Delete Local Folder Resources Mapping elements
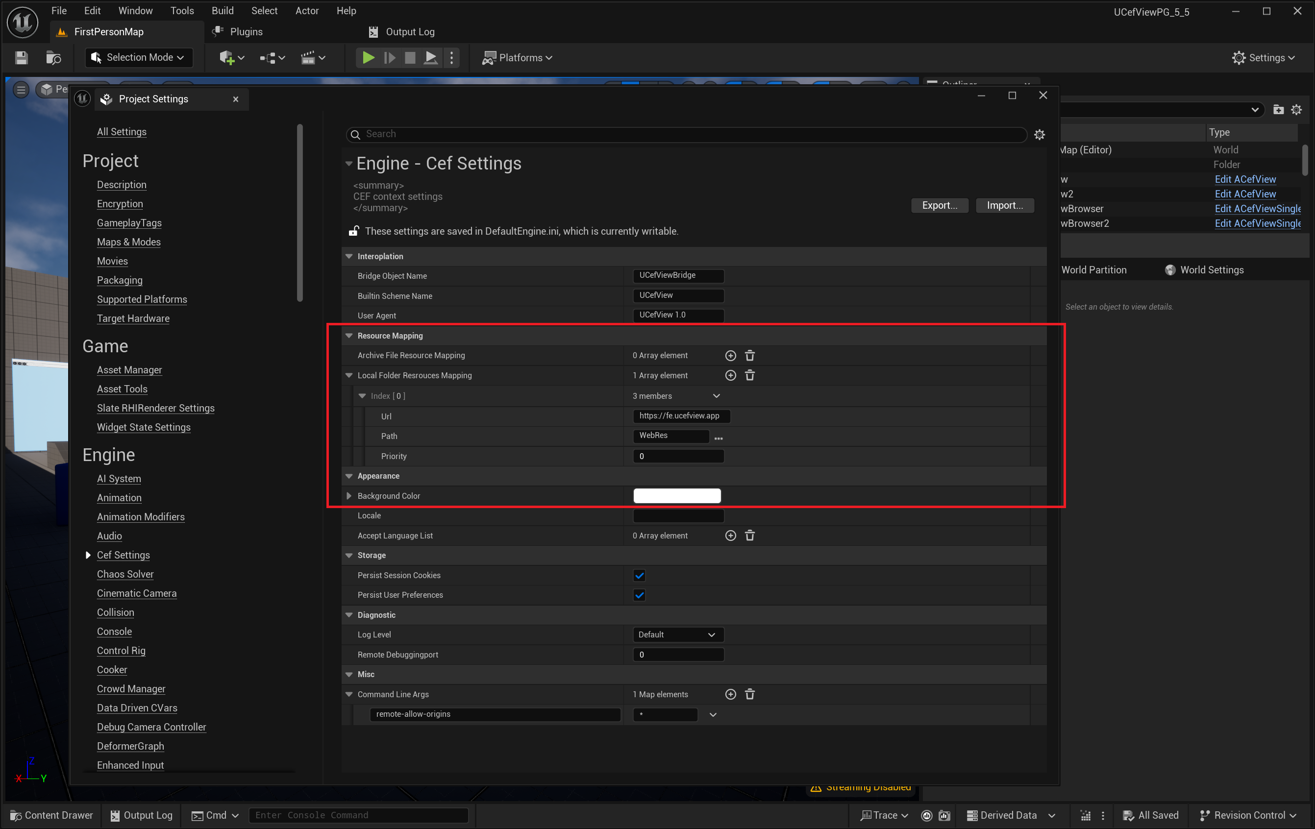 coord(750,375)
